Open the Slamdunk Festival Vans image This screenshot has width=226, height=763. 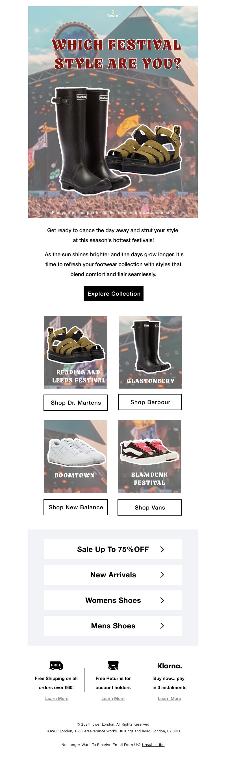(x=150, y=456)
